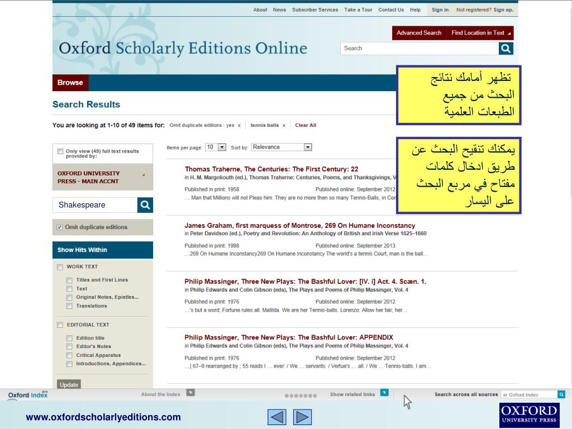Check the Edition title checkbox
Screen dimensions: 572x429
pyautogui.click(x=69, y=338)
